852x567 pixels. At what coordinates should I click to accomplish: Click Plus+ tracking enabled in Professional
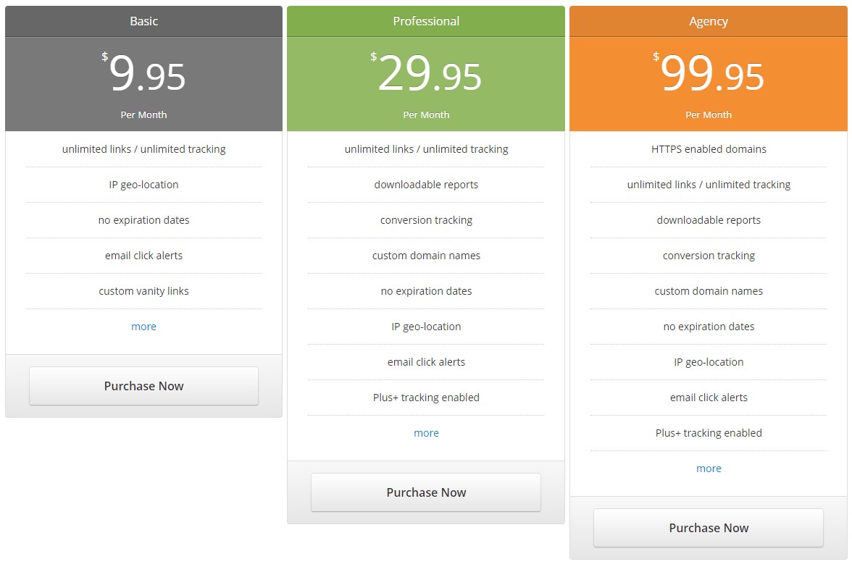tap(426, 398)
